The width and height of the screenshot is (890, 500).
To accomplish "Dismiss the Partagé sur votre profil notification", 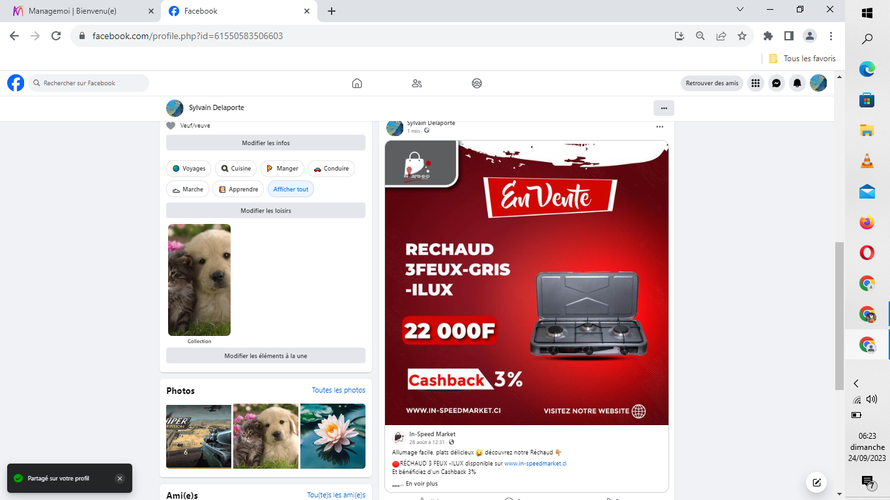I will pyautogui.click(x=119, y=479).
